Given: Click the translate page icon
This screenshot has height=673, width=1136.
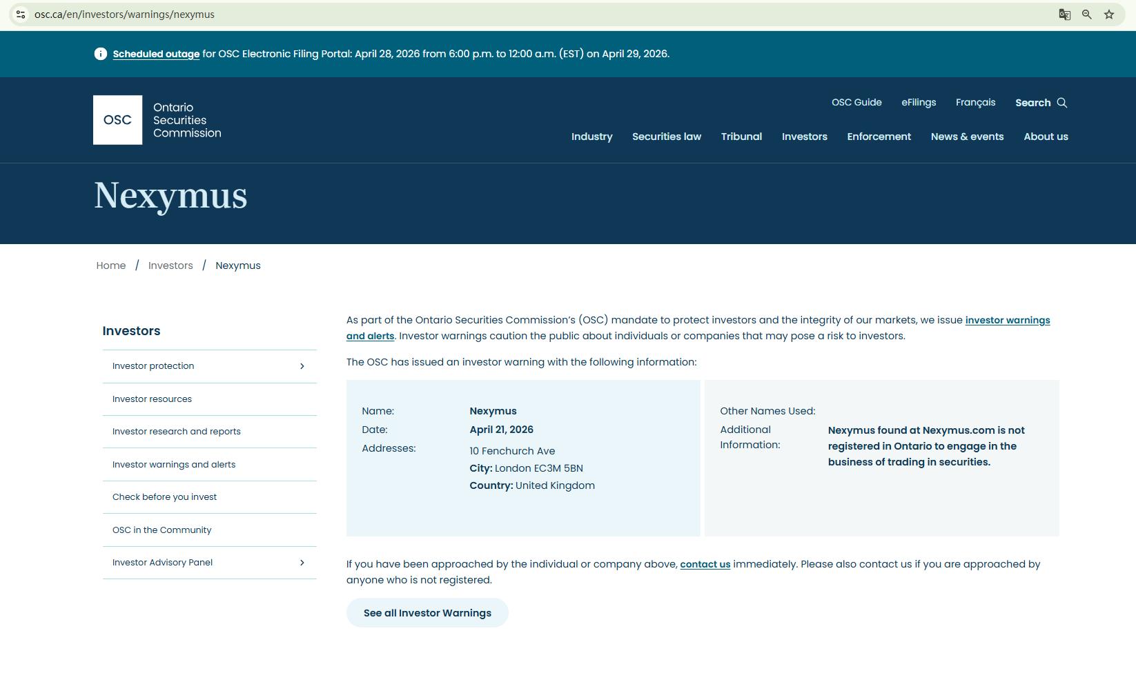Looking at the screenshot, I should pos(1065,14).
